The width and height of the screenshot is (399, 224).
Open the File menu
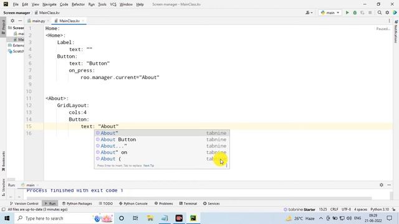tap(16, 4)
